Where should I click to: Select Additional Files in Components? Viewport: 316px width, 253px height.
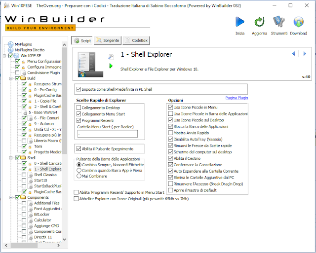coord(47,203)
